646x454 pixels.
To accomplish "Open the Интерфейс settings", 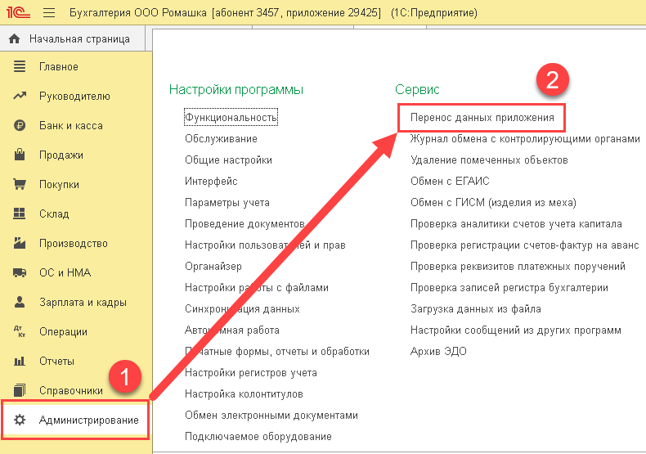I will [x=211, y=182].
